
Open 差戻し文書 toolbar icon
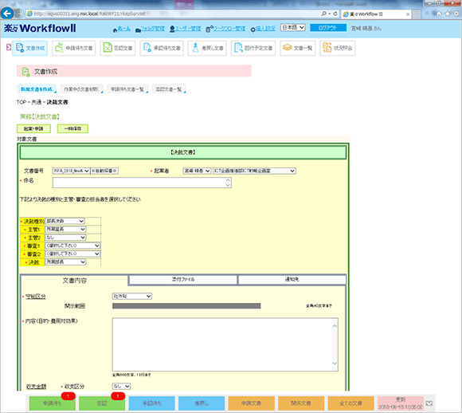point(195,48)
